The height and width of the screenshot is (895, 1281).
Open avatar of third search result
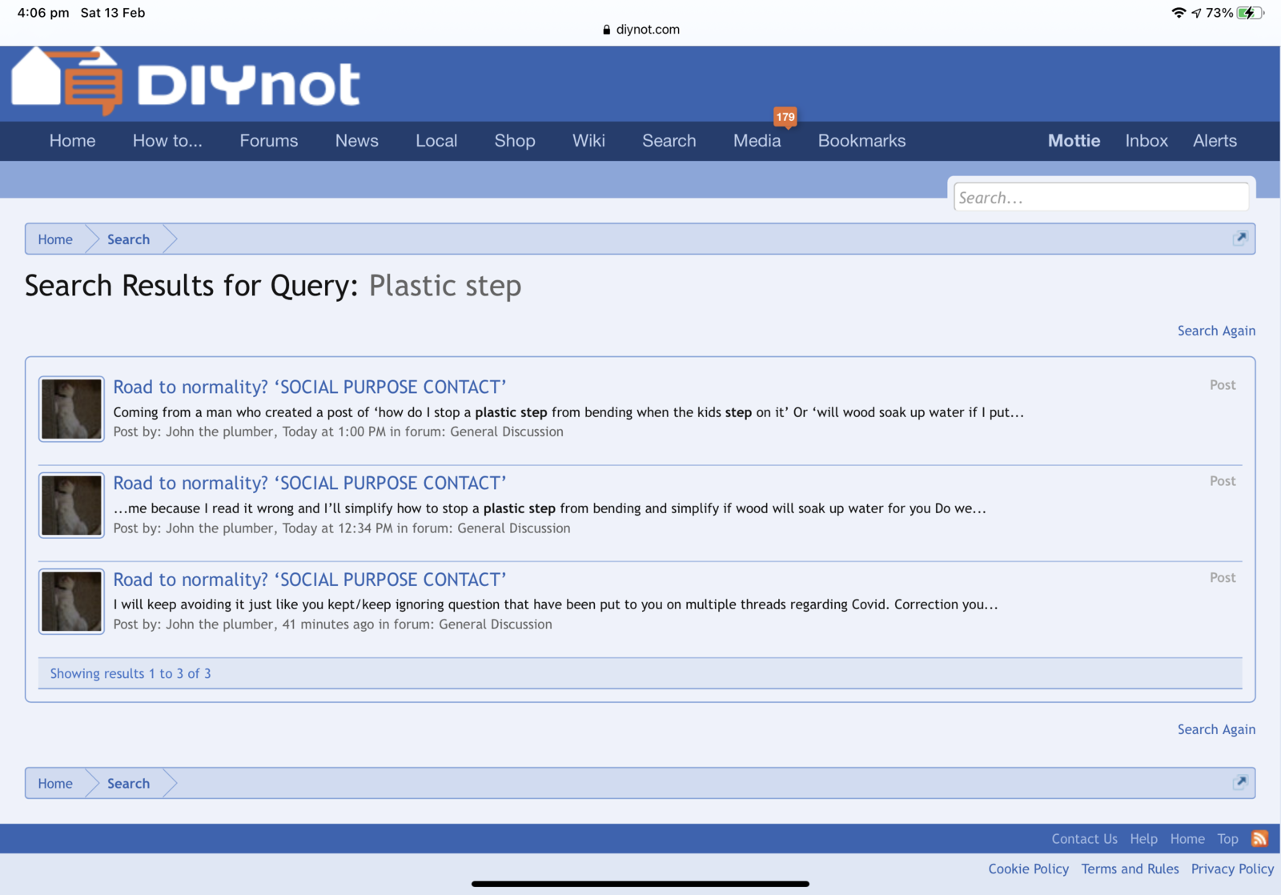coord(71,601)
